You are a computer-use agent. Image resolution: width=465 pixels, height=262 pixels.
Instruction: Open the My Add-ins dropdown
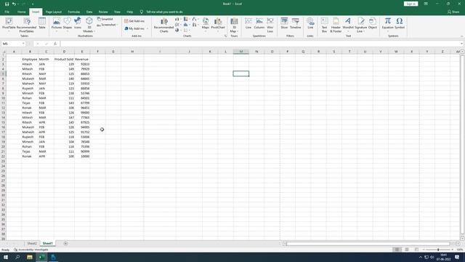pos(136,28)
